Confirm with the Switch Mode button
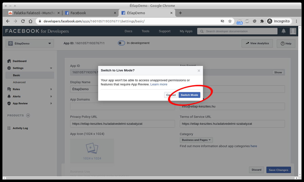The width and height of the screenshot is (304, 182). [x=189, y=95]
